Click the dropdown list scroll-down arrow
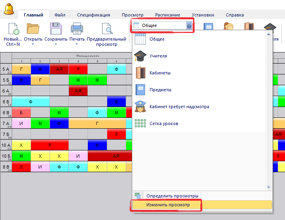Viewport: 285px width, 220px height. click(x=268, y=187)
